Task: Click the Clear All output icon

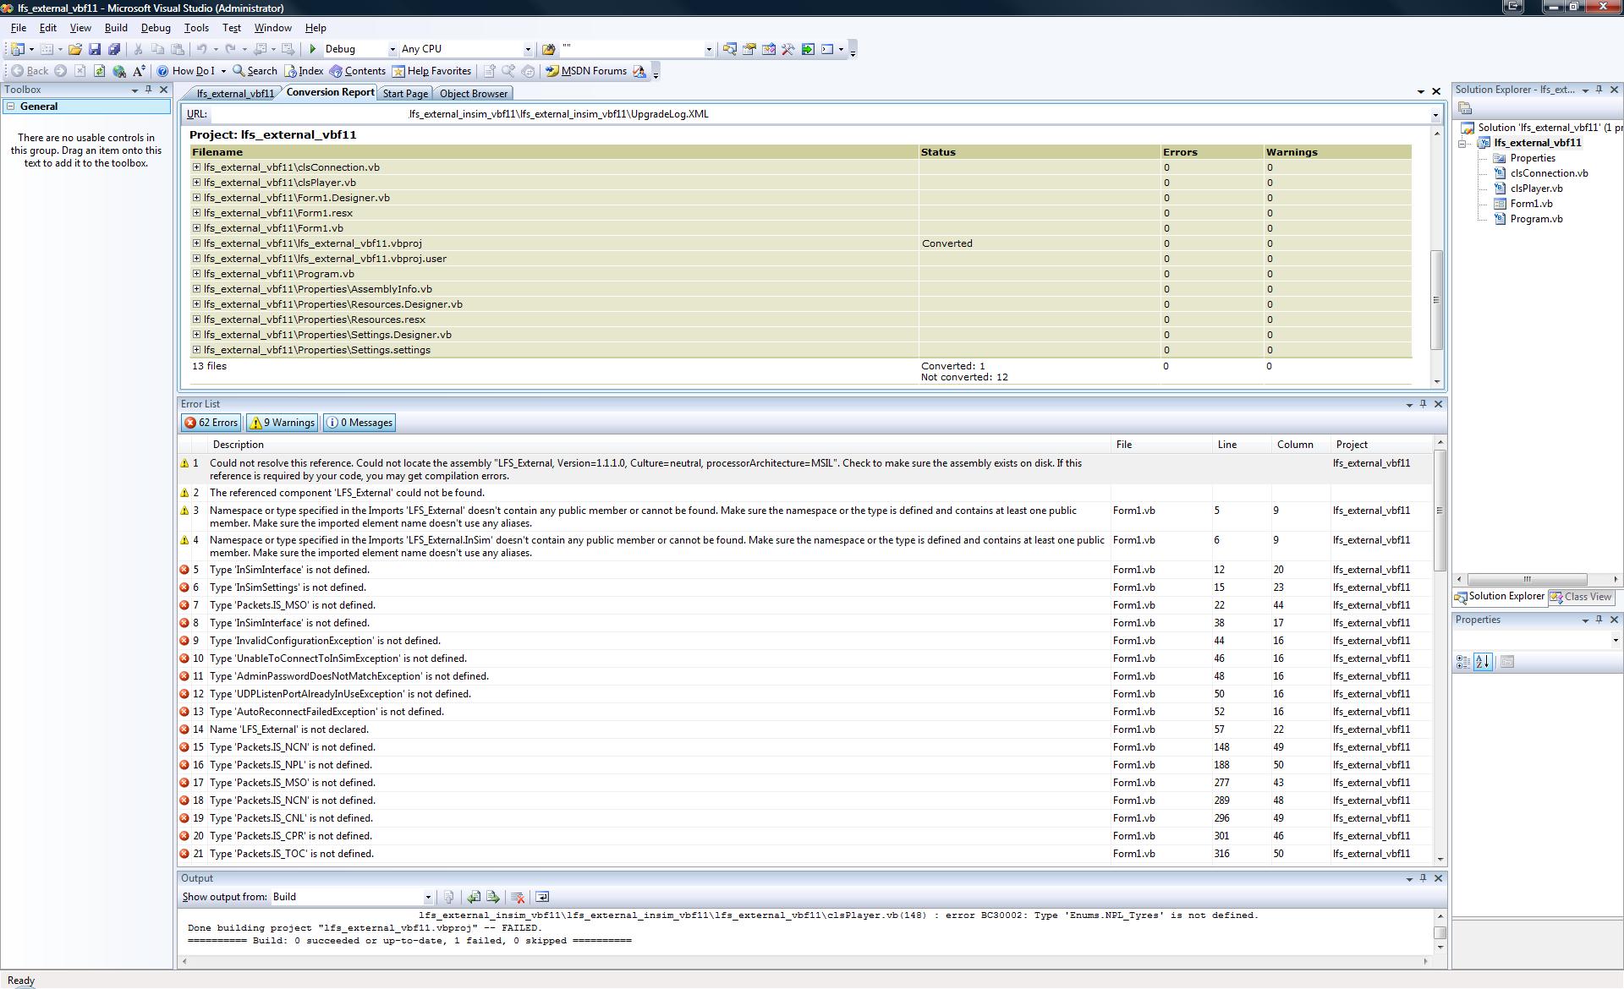Action: (x=518, y=897)
